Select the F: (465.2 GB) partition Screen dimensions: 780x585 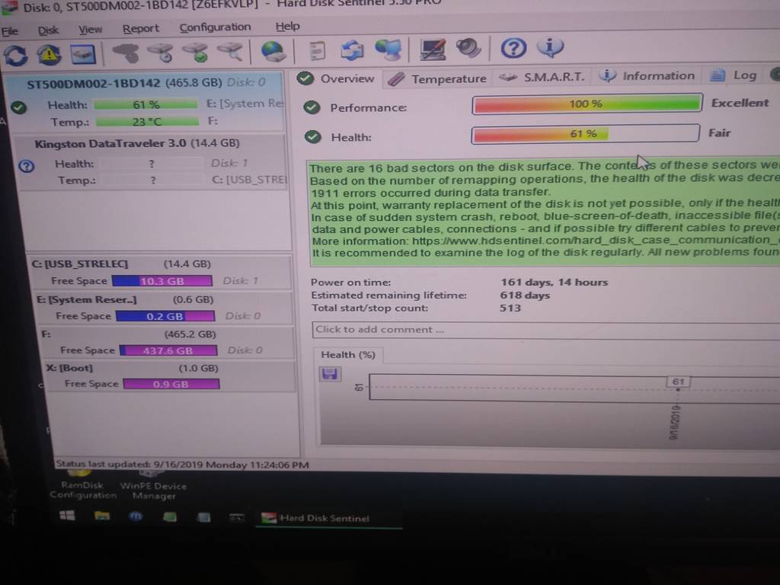pos(167,342)
